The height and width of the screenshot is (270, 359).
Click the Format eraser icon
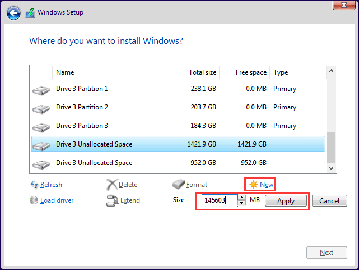pyautogui.click(x=178, y=184)
